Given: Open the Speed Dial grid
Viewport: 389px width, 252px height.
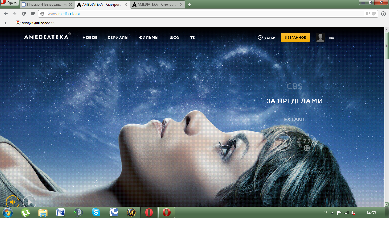Looking at the screenshot, I should (33, 14).
